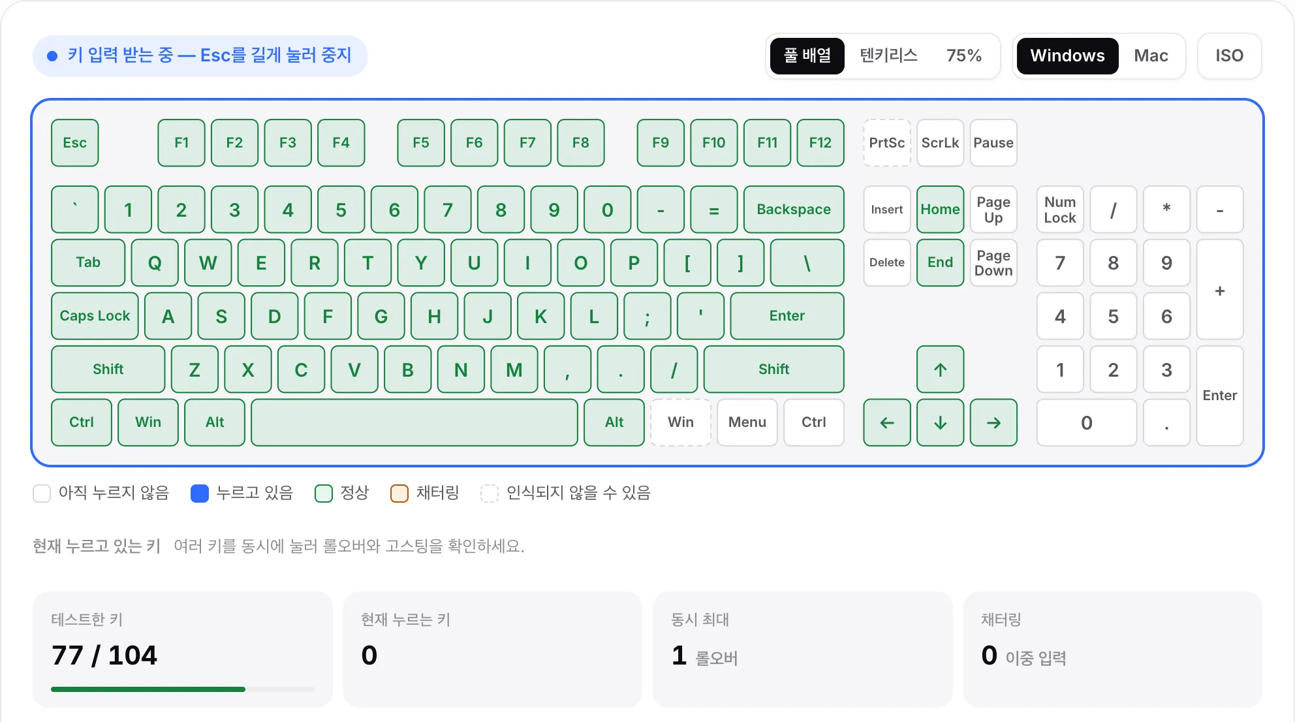This screenshot has height=722, width=1295.
Task: Select the full layout (풀 배열) option
Action: coord(807,55)
